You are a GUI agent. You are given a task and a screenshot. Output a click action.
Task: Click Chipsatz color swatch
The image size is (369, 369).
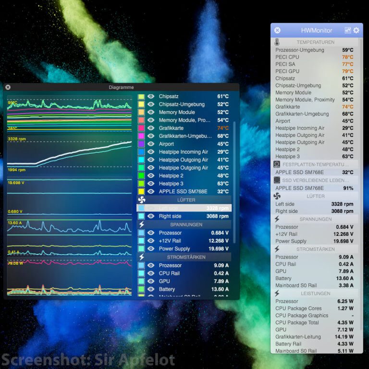(141, 97)
